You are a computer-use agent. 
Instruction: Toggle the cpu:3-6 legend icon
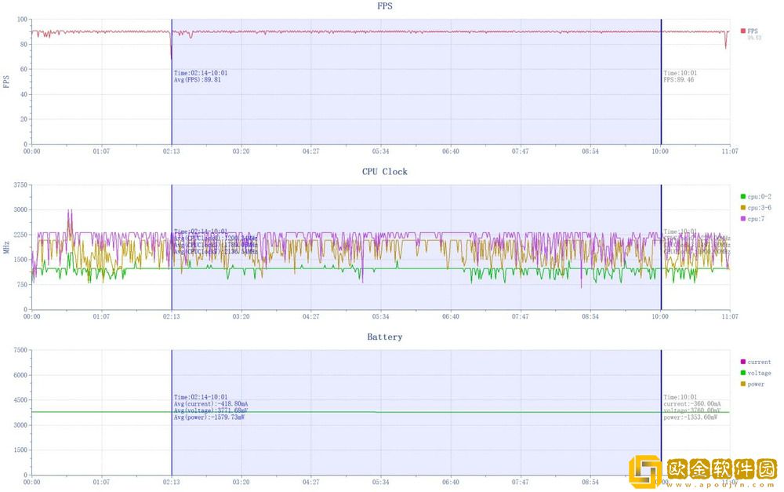pos(743,207)
